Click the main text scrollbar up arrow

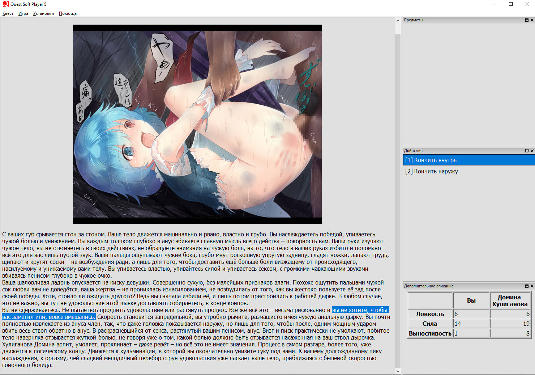tap(398, 21)
